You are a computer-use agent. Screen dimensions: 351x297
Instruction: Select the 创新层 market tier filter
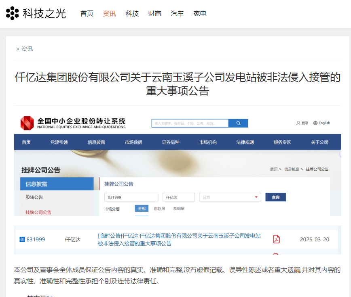click(159, 209)
